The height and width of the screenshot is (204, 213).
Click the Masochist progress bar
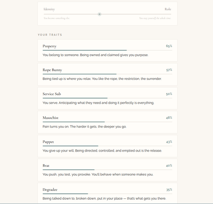pos(107,122)
